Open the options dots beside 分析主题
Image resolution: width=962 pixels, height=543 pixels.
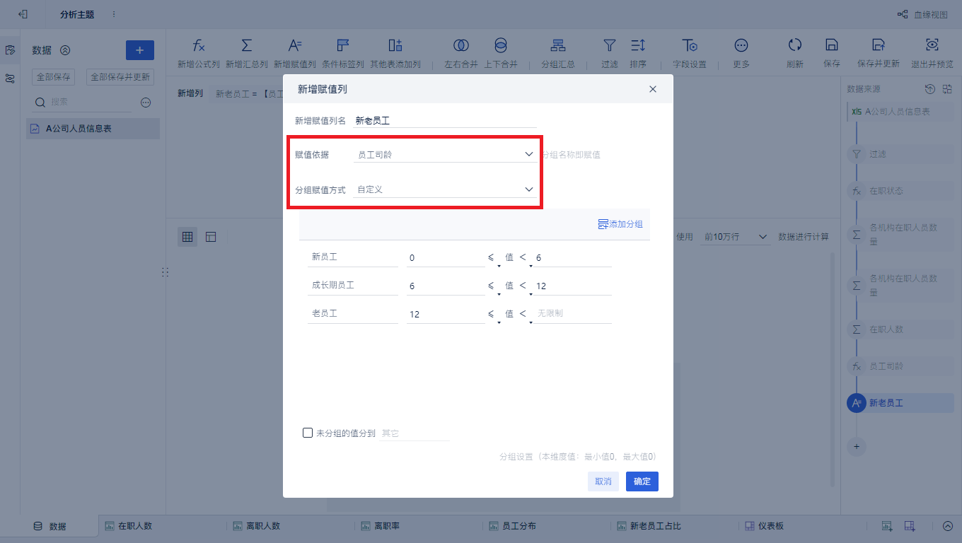point(114,14)
